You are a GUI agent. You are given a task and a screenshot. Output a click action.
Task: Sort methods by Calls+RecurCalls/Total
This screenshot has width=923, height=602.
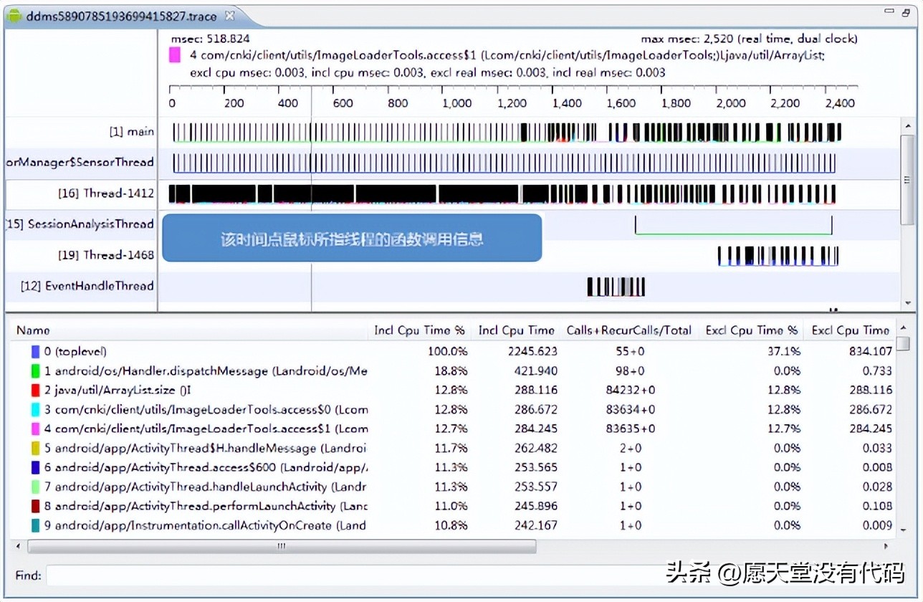click(628, 330)
